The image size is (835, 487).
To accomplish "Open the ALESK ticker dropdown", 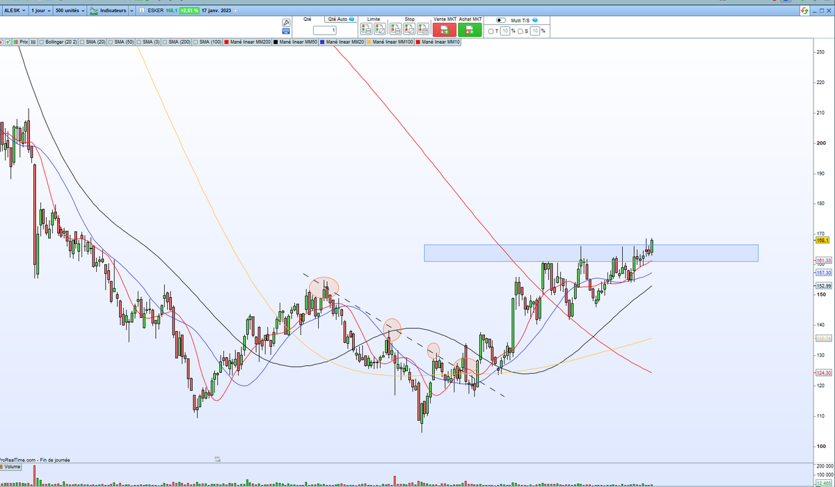I will coord(15,10).
